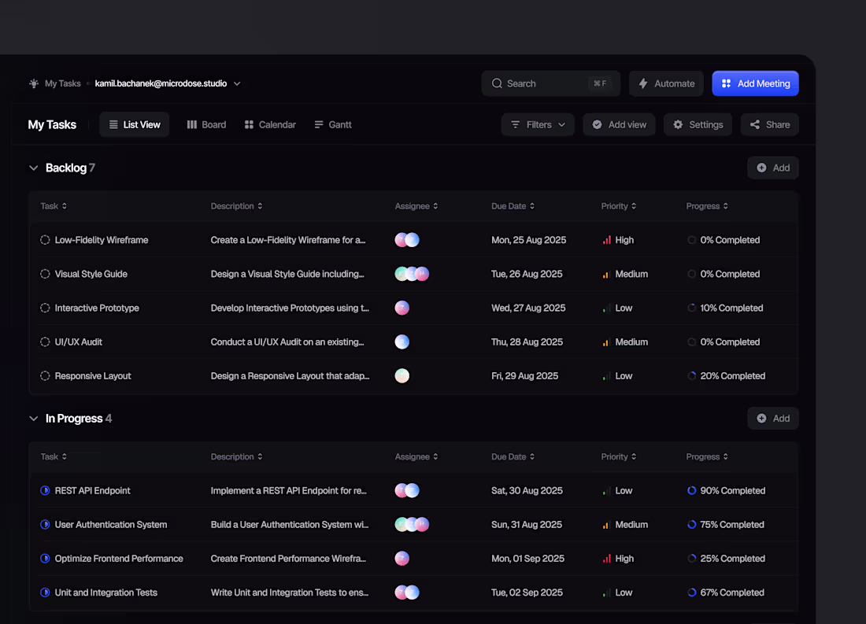Collapse the Backlog section
The height and width of the screenshot is (624, 866).
click(x=33, y=168)
